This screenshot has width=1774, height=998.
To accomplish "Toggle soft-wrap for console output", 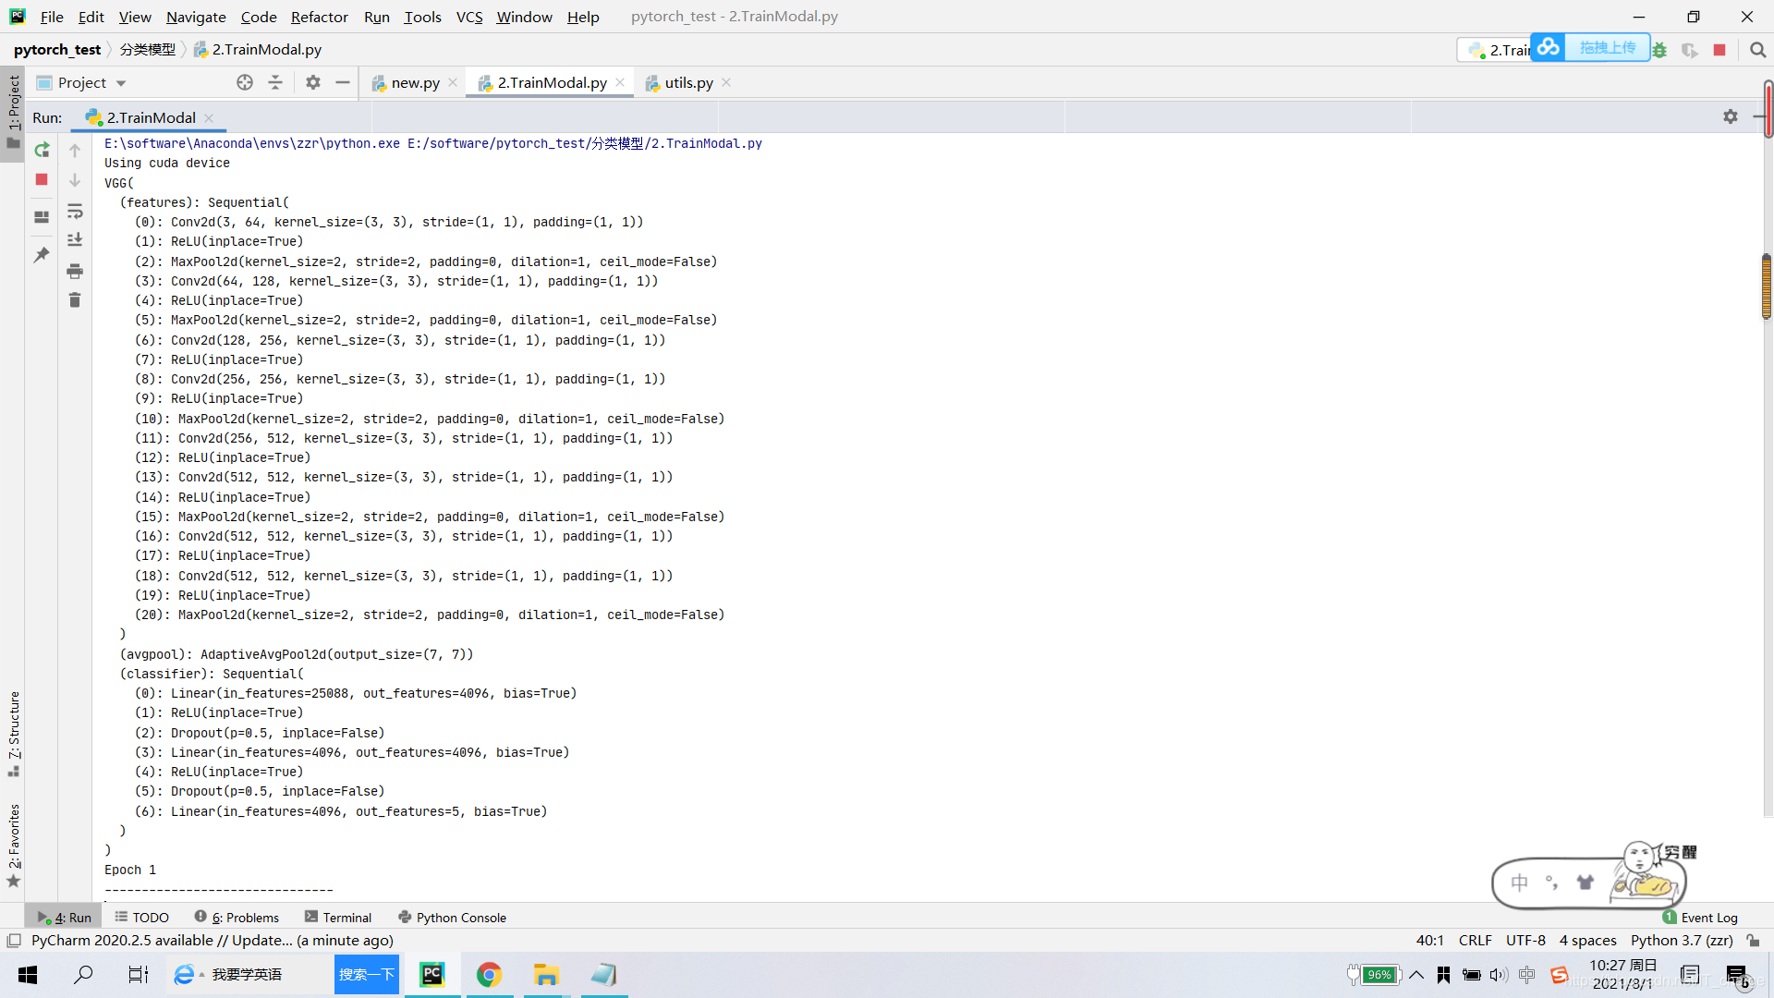I will coord(75,212).
